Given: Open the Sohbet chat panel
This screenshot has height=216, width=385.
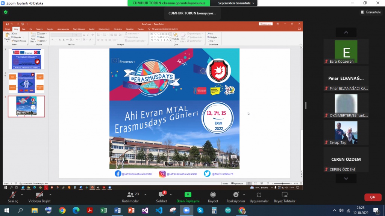Looking at the screenshot, I should [162, 195].
